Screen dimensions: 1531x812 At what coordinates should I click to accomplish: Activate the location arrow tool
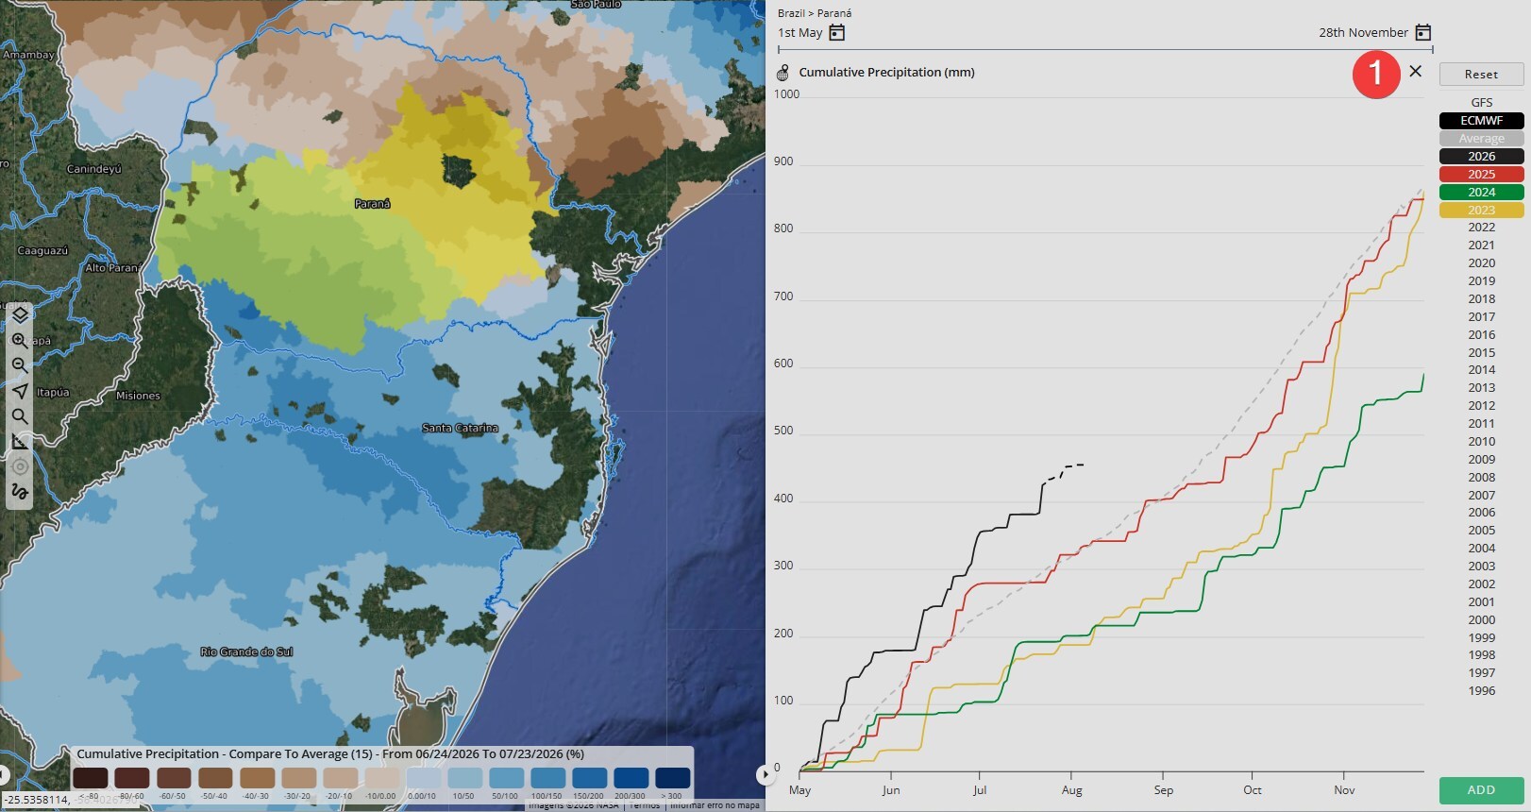[x=20, y=391]
